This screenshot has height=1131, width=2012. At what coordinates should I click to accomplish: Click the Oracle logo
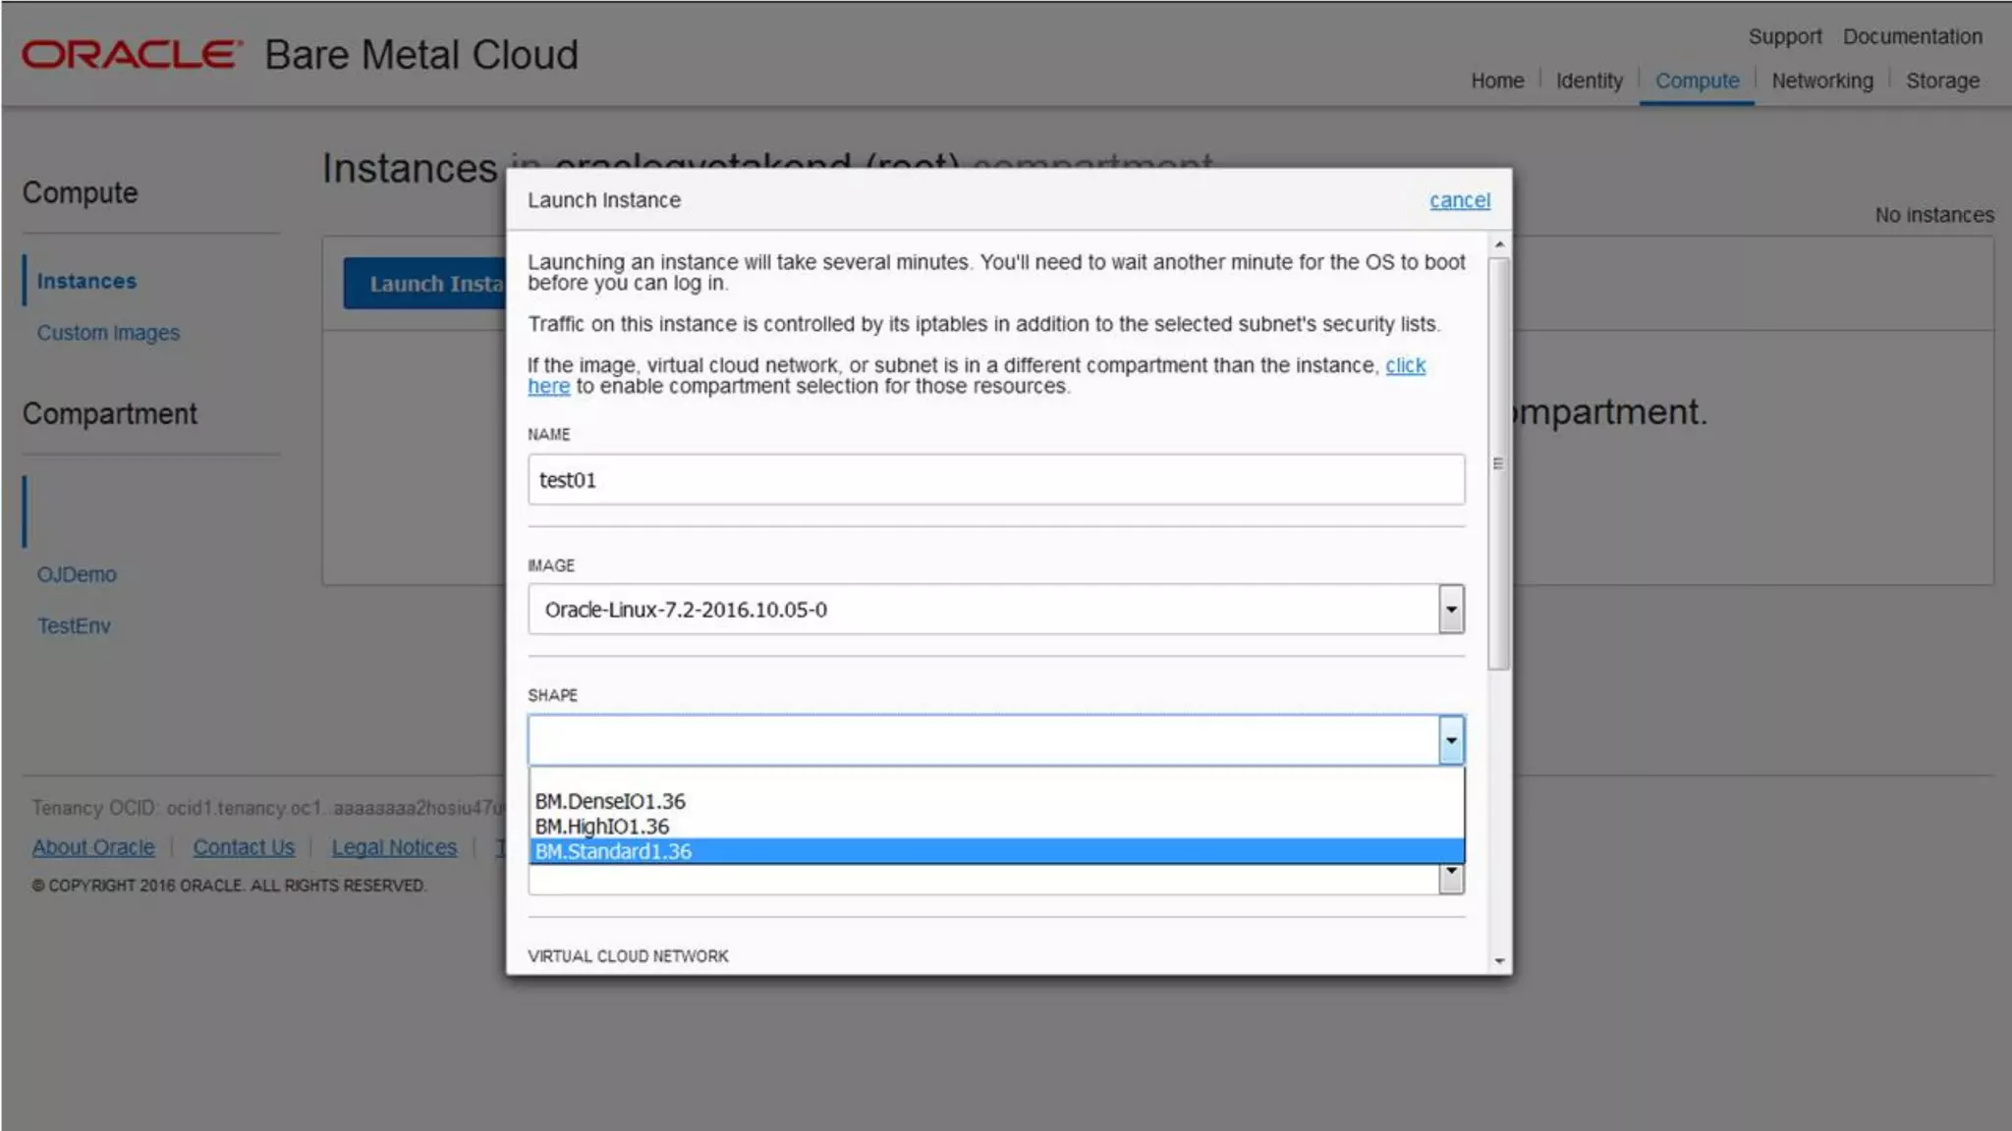click(x=131, y=54)
